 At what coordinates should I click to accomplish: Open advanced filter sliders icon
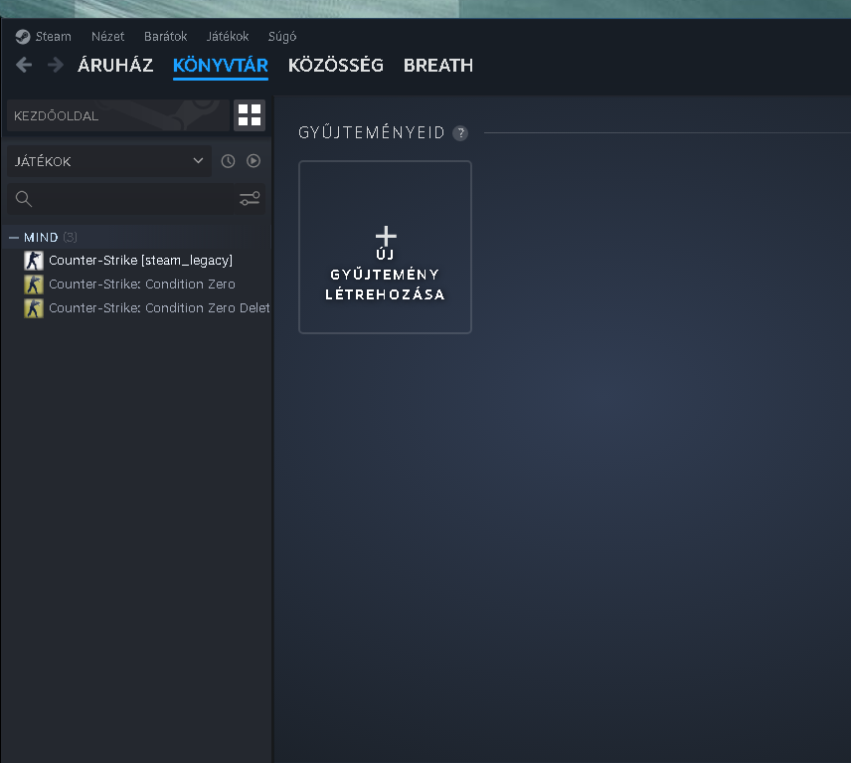pyautogui.click(x=250, y=199)
